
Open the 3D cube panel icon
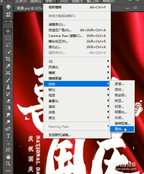8,14
